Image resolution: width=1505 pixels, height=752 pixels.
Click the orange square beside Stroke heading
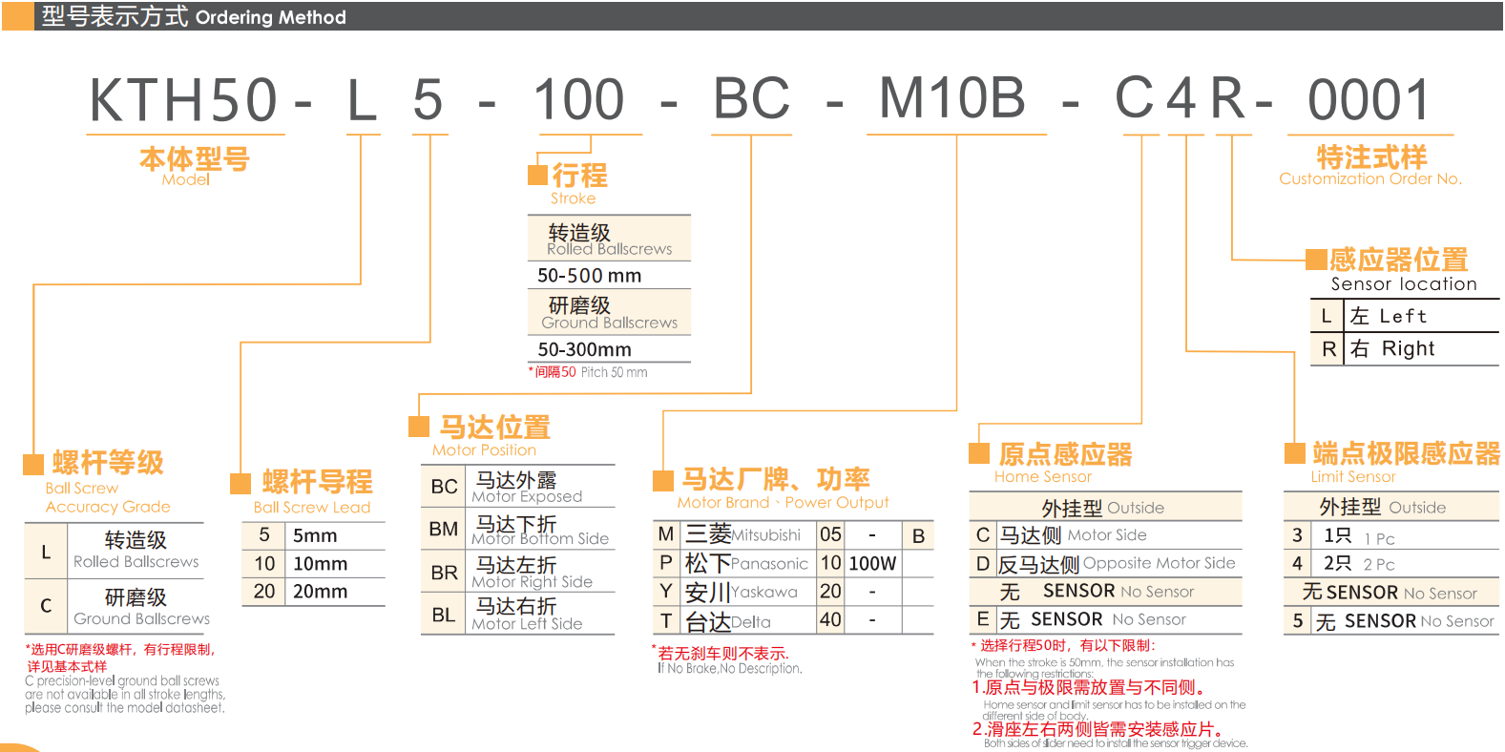click(537, 175)
